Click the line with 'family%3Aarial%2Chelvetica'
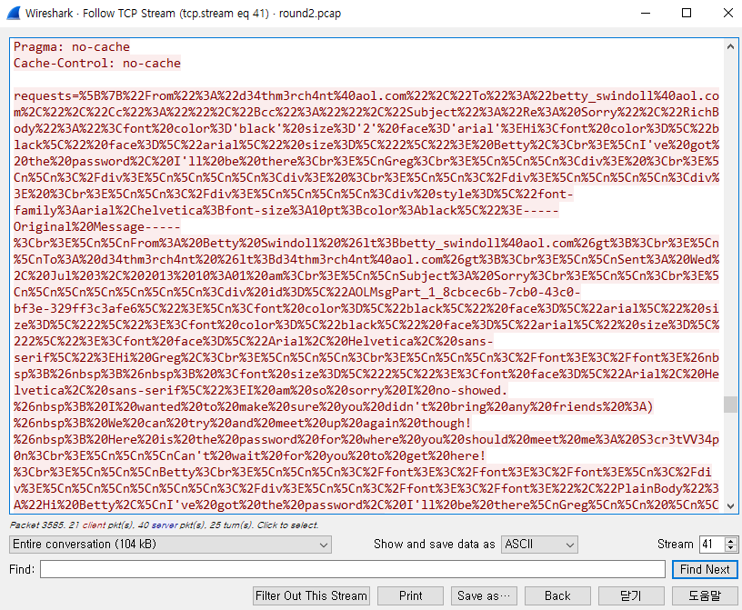 (286, 210)
